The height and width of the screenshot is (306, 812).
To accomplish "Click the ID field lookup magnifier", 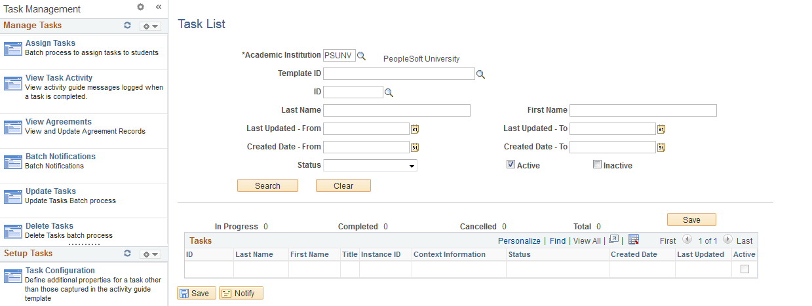I will (x=389, y=93).
